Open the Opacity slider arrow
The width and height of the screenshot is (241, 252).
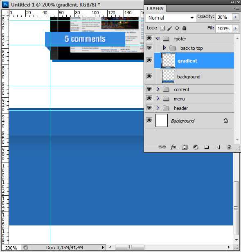pos(236,17)
